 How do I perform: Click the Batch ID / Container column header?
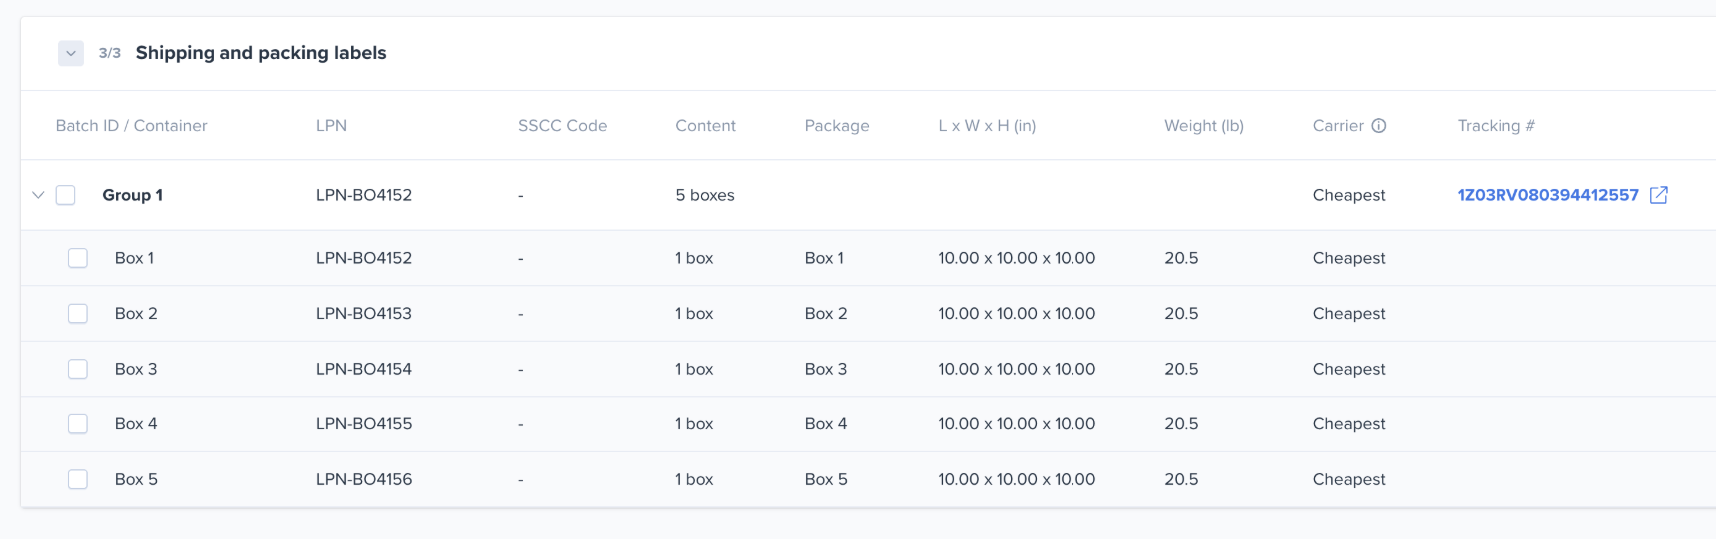pyautogui.click(x=131, y=126)
